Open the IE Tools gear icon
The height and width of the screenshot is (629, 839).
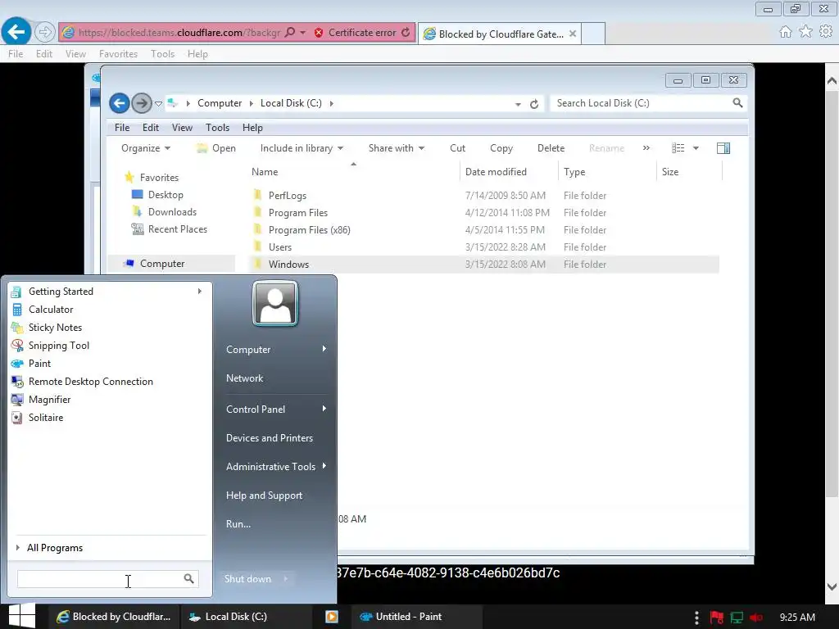click(x=826, y=32)
